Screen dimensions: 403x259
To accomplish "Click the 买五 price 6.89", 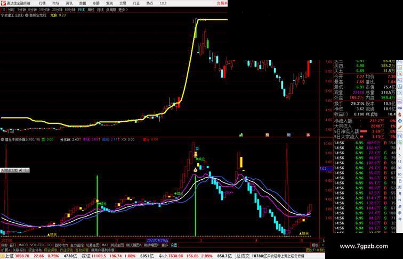I will pos(360,71).
